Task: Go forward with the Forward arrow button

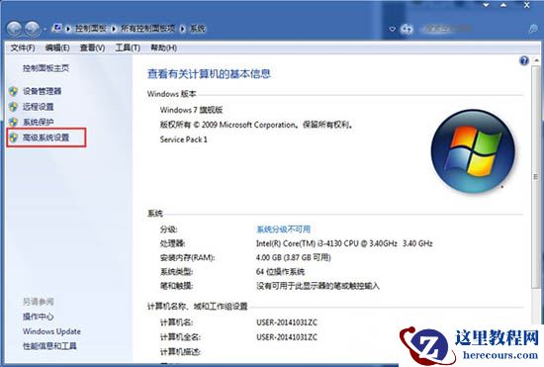Action: [33, 29]
